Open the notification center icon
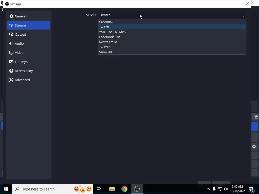259x194 pixels. 251,189
